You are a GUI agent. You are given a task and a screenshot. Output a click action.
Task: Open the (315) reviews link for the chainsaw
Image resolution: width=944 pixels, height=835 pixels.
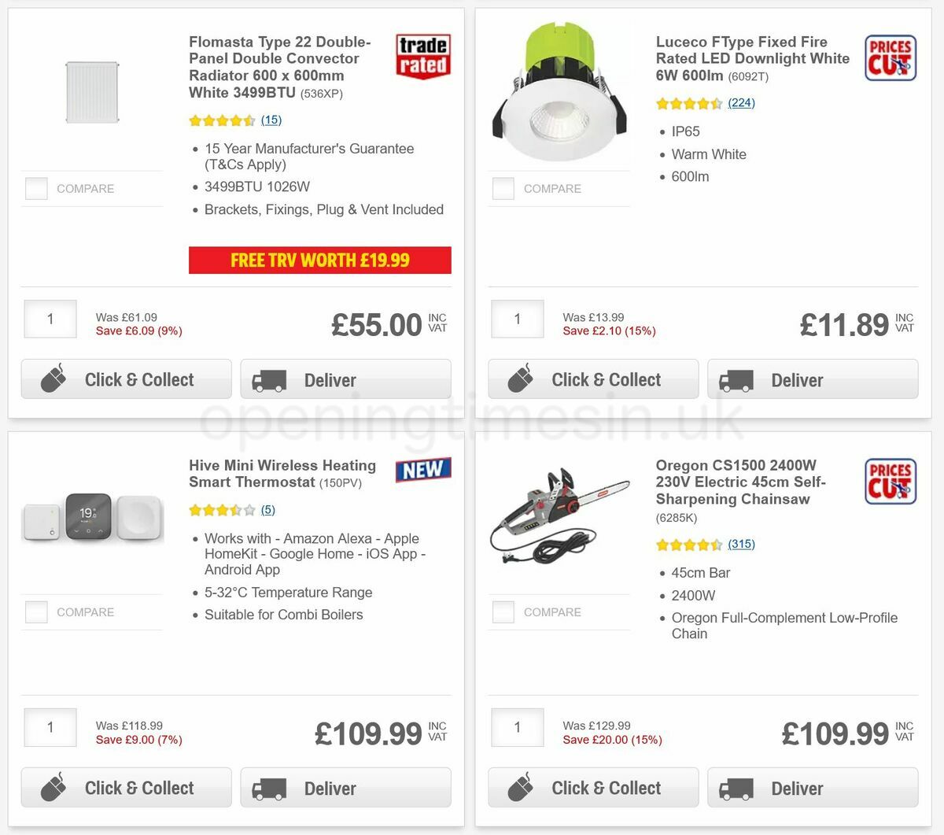742,544
